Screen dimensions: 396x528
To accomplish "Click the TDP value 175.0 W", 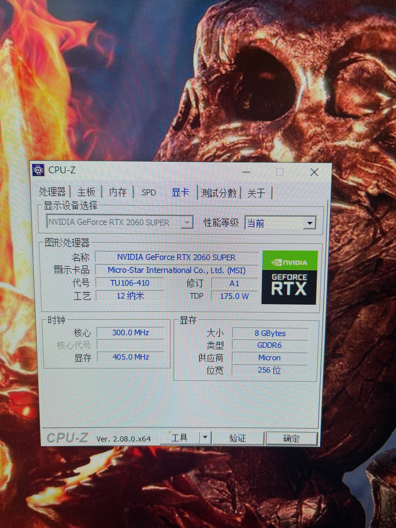I will point(234,296).
